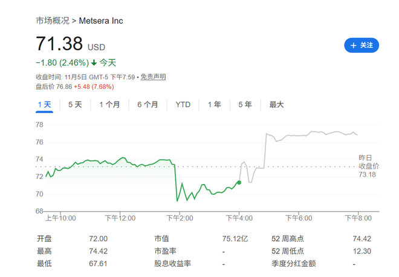Click the green closing-price dot on chart

(239, 182)
